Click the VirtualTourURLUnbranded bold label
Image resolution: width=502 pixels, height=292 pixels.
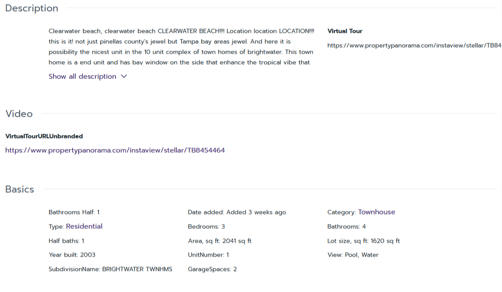[44, 136]
